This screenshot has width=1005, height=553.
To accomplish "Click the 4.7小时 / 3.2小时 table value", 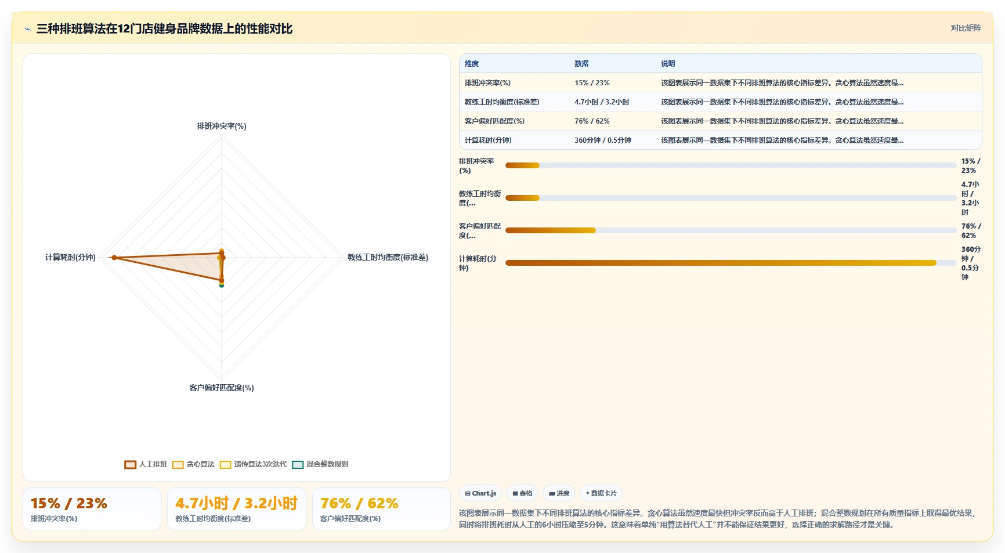I will (602, 102).
